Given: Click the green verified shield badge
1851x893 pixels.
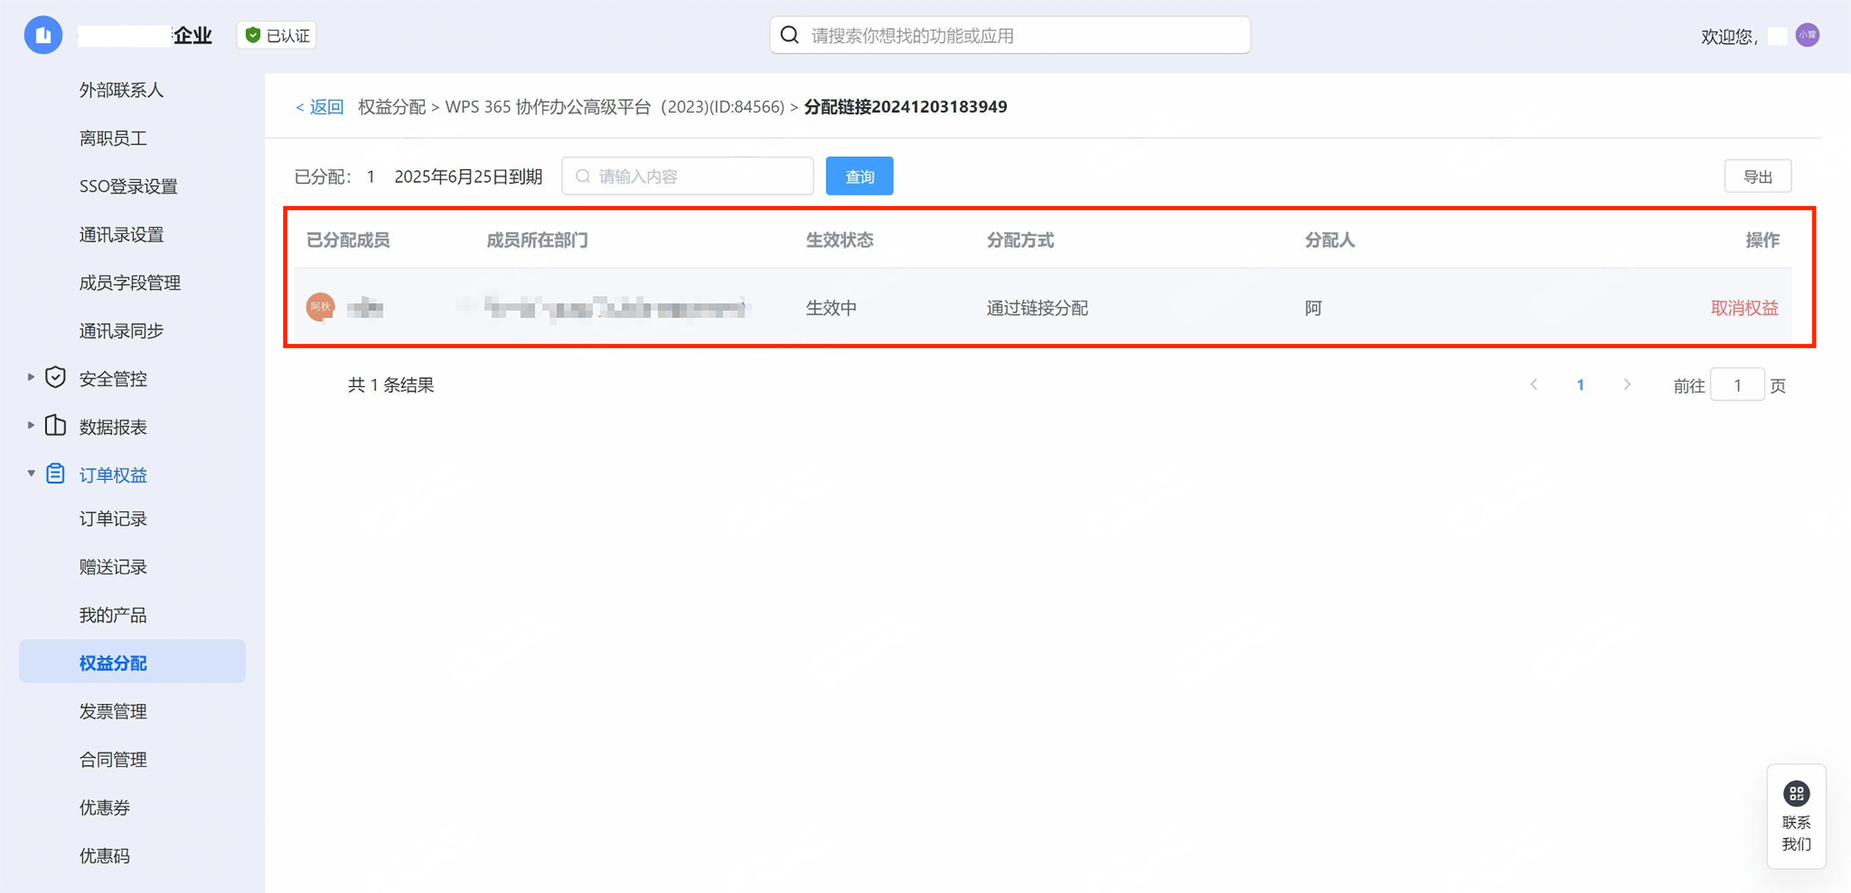Looking at the screenshot, I should pos(252,35).
